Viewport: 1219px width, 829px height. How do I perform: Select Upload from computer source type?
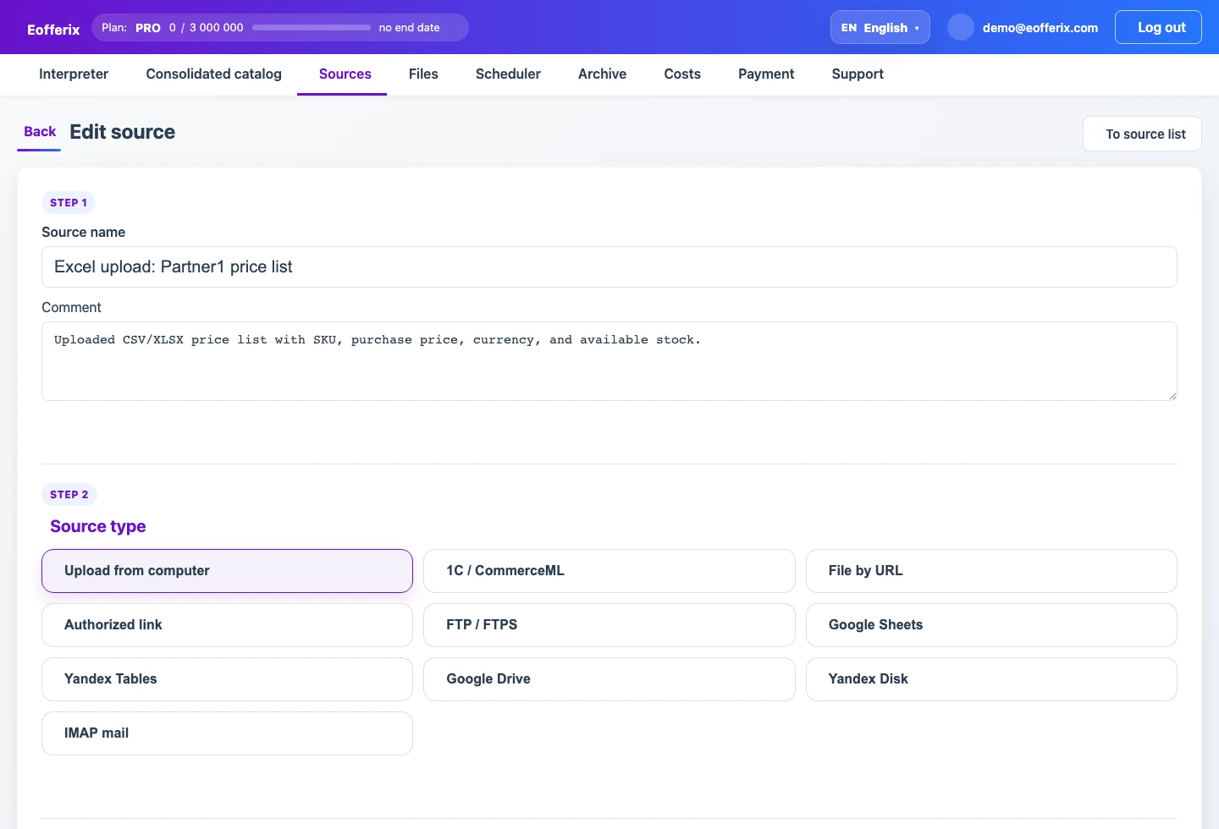(x=227, y=571)
